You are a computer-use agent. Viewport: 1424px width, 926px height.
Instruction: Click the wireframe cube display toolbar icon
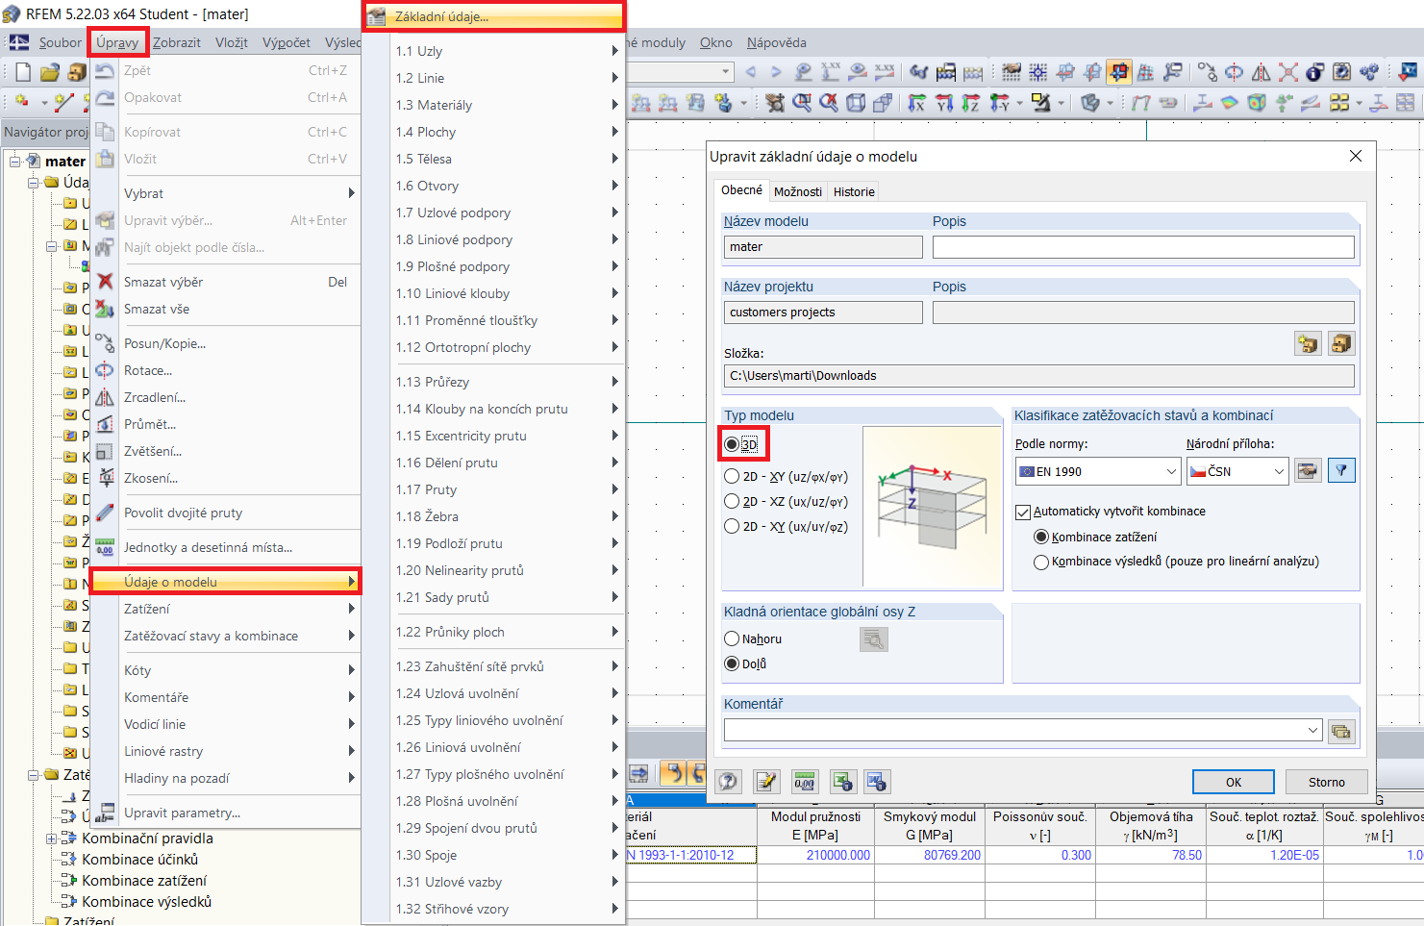[x=856, y=102]
